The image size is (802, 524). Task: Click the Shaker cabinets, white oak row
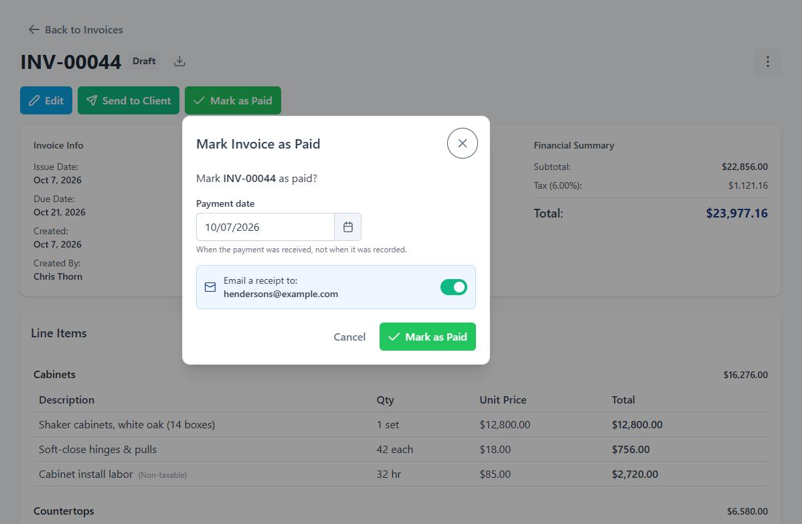pyautogui.click(x=400, y=425)
